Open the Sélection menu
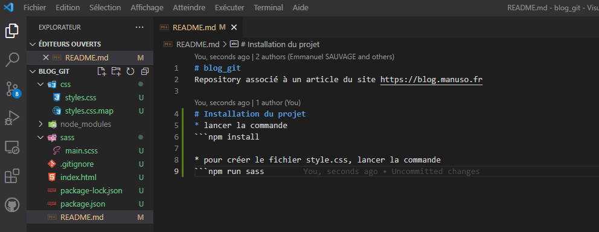 pos(105,8)
